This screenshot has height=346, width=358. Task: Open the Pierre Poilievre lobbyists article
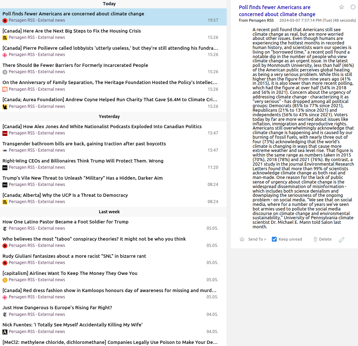110,48
